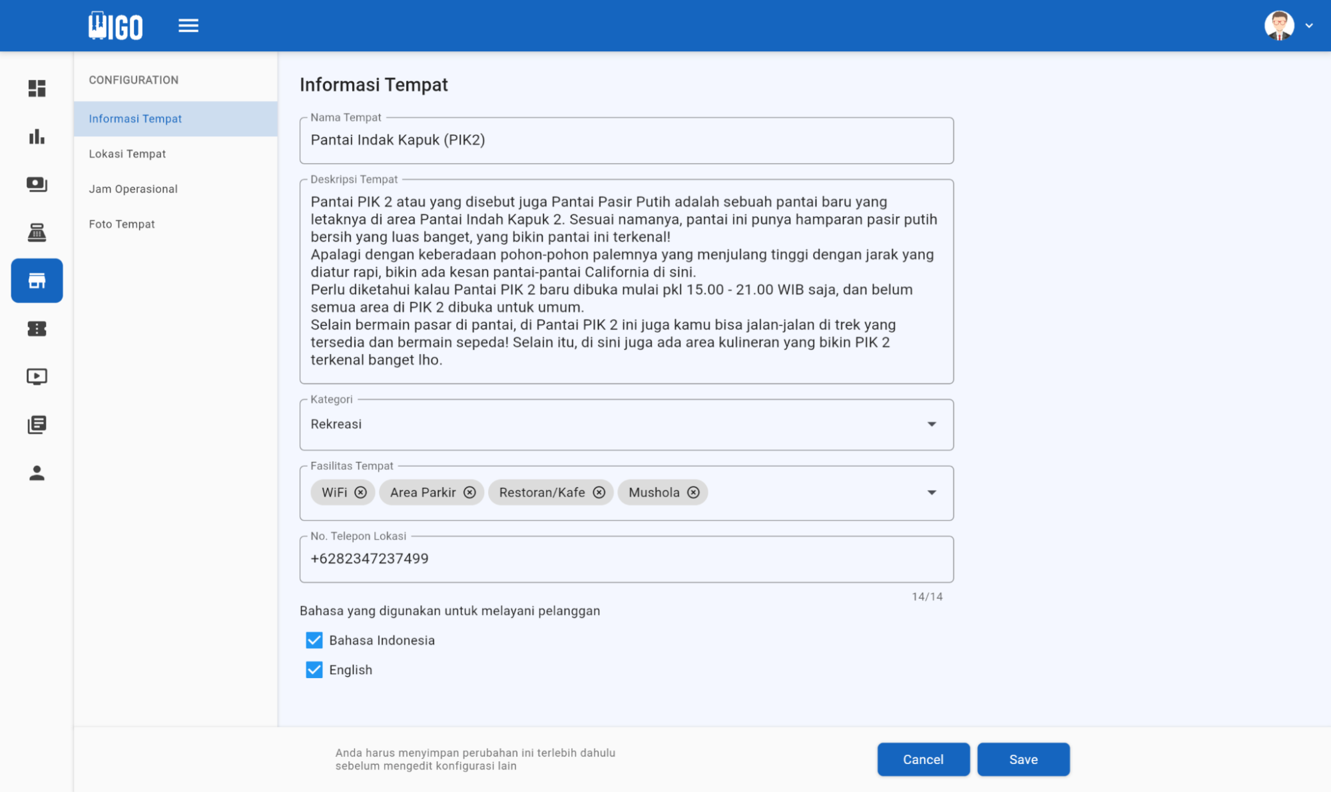Open Jam Operasional configuration section
Image resolution: width=1331 pixels, height=792 pixels.
[x=133, y=189]
